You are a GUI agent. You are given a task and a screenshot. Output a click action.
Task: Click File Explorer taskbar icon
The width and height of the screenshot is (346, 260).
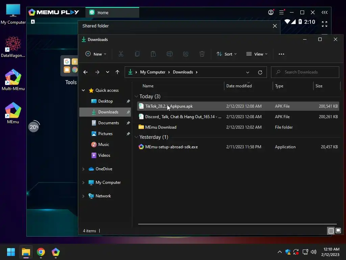click(x=26, y=252)
